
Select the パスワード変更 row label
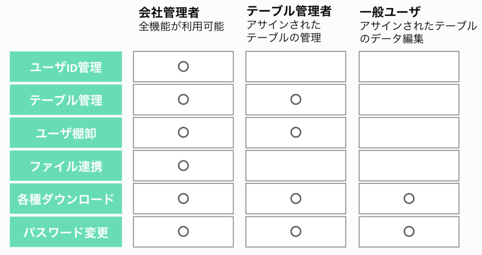tap(66, 231)
